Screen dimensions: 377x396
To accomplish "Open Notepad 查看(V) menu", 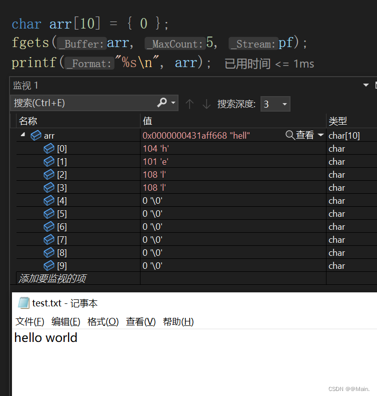I will click(x=140, y=322).
